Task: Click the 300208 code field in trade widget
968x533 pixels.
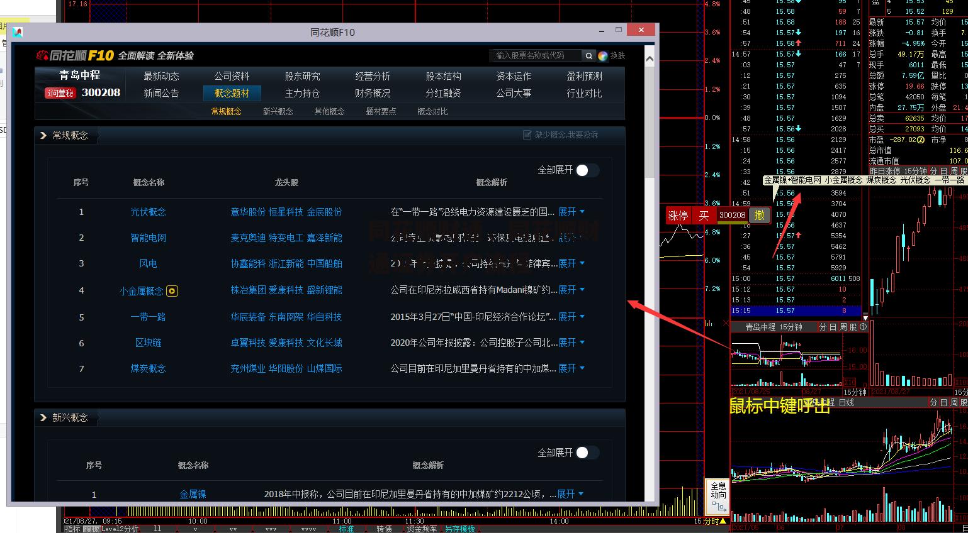Action: 733,215
